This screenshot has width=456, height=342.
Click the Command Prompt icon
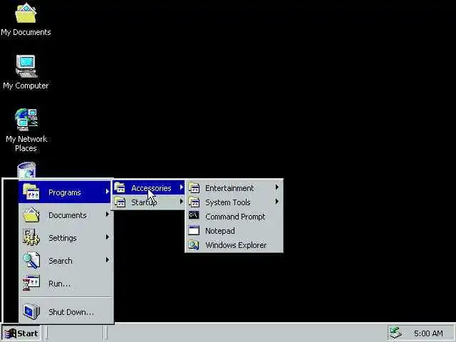point(194,216)
